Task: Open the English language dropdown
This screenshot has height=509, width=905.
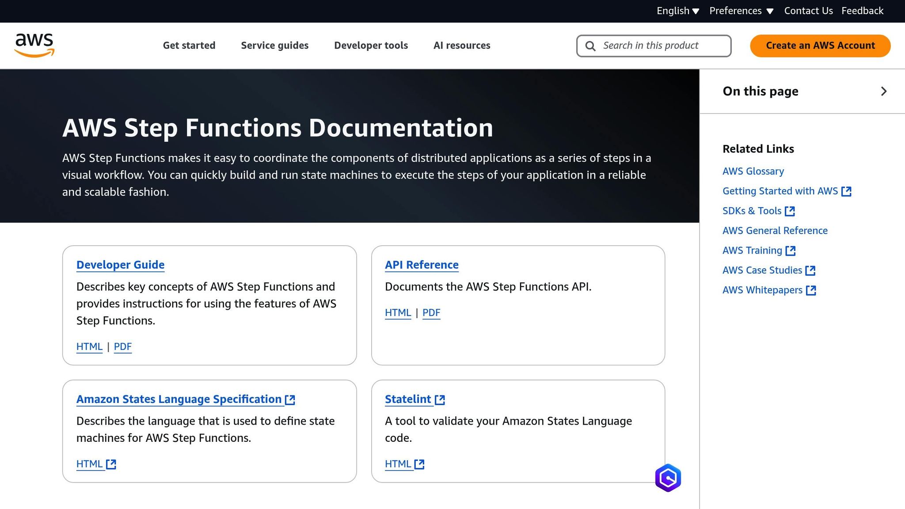Action: (677, 11)
